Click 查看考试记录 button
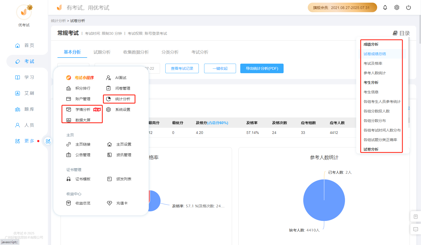Screen dimensions: 421x245 [x=182, y=68]
